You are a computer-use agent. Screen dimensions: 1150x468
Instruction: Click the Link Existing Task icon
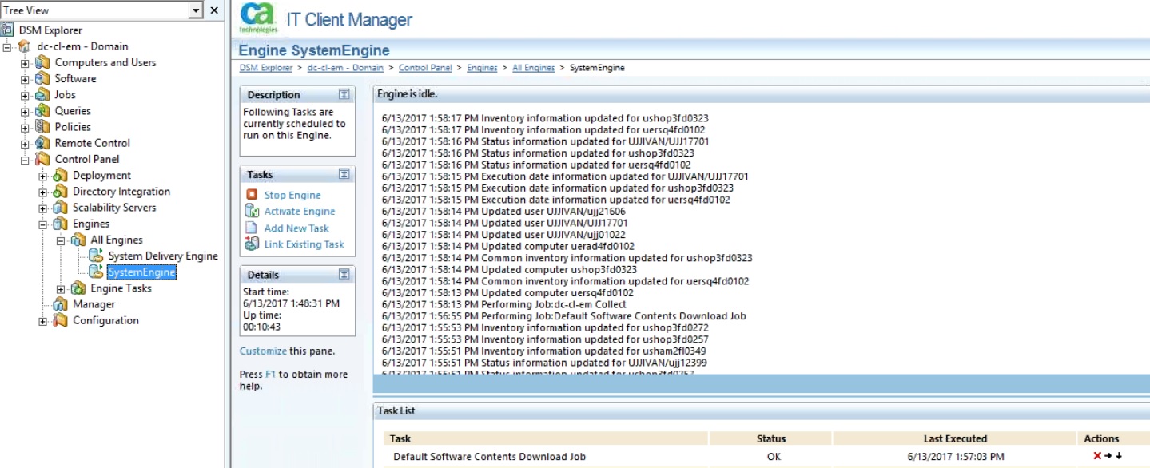(x=252, y=244)
